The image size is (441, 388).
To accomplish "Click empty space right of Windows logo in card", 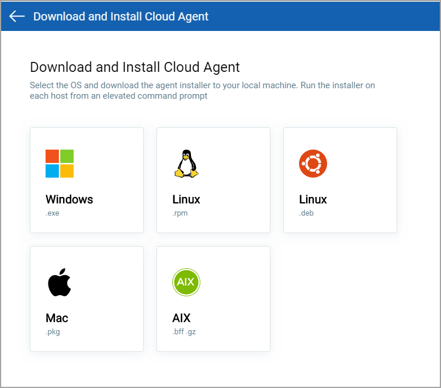I will [111, 164].
